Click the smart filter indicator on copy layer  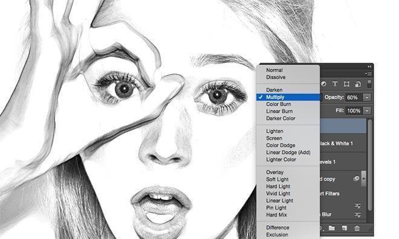click(x=356, y=179)
